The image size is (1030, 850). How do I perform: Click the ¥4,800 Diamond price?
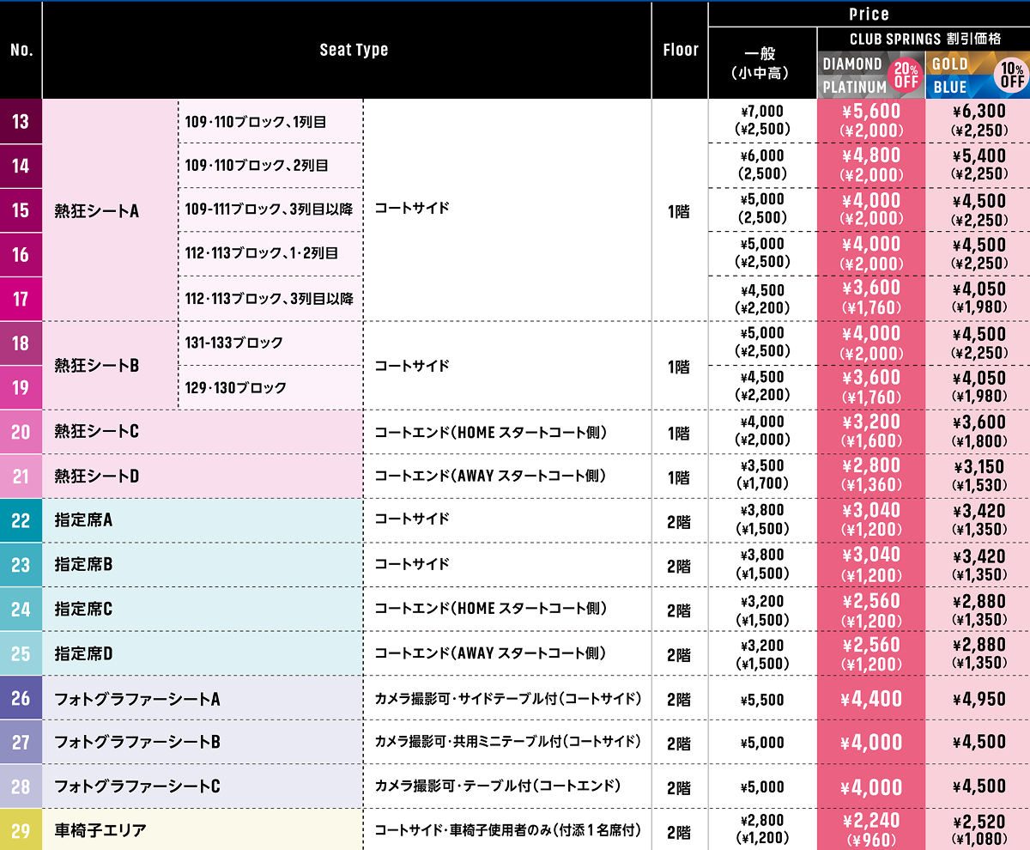(x=871, y=155)
